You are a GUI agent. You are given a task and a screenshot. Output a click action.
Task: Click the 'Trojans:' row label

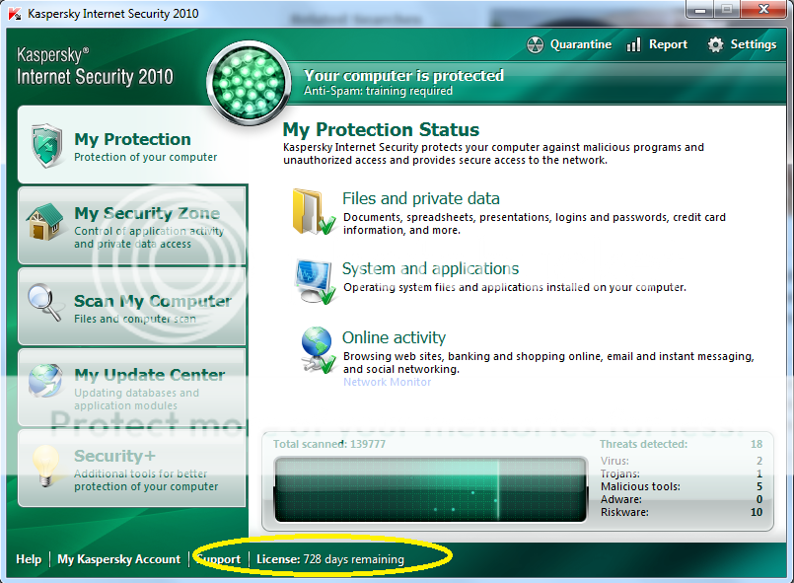[620, 474]
